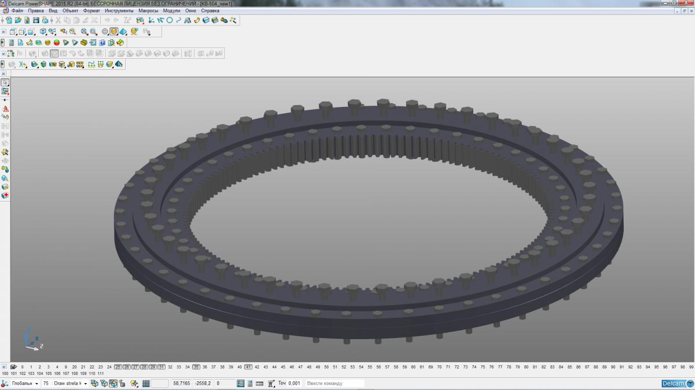The width and height of the screenshot is (695, 390).
Task: Open the Модули menu
Action: coord(171,10)
